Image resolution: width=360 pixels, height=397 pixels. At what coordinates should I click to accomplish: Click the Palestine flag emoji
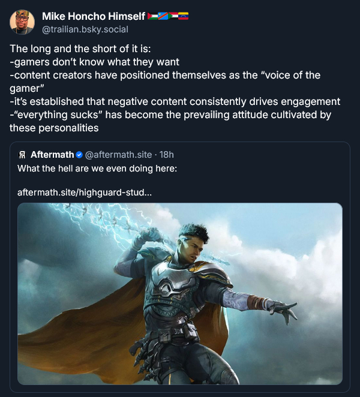click(x=153, y=16)
